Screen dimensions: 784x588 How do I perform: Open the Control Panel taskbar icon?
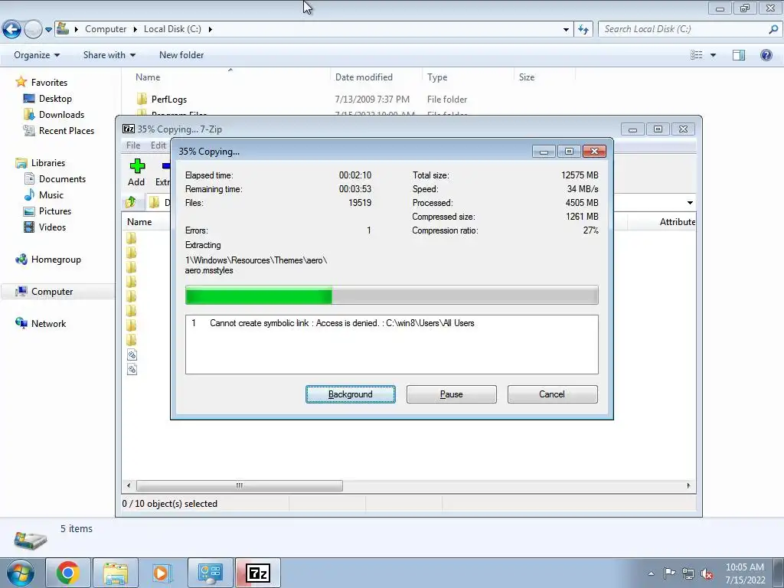210,573
